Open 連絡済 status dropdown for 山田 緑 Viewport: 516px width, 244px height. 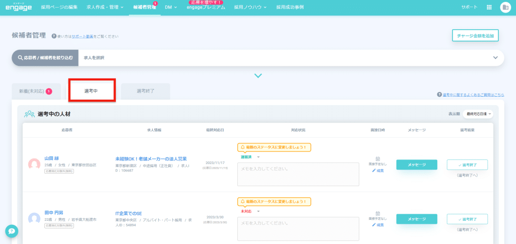pyautogui.click(x=250, y=157)
